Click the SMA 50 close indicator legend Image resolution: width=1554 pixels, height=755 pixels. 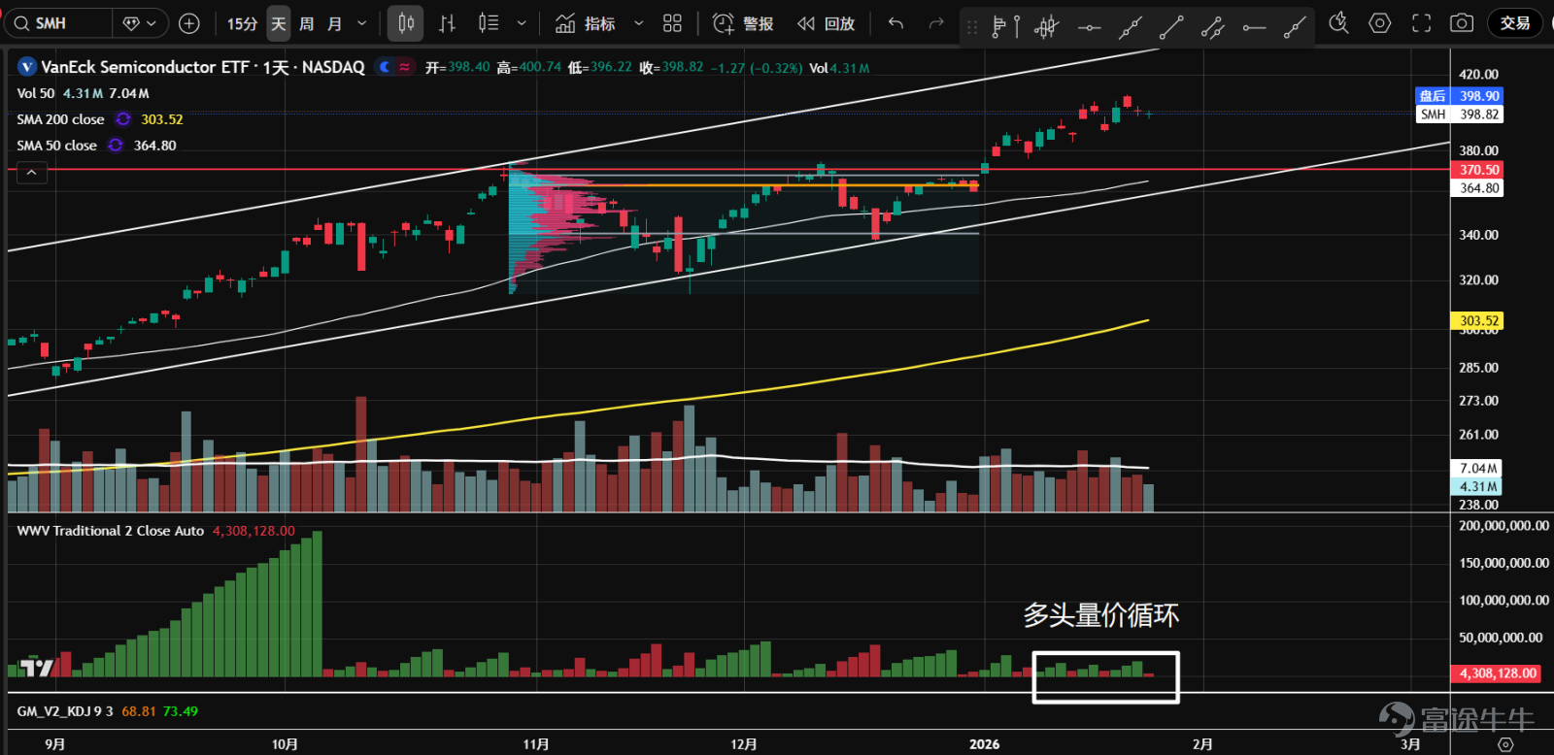pos(56,146)
